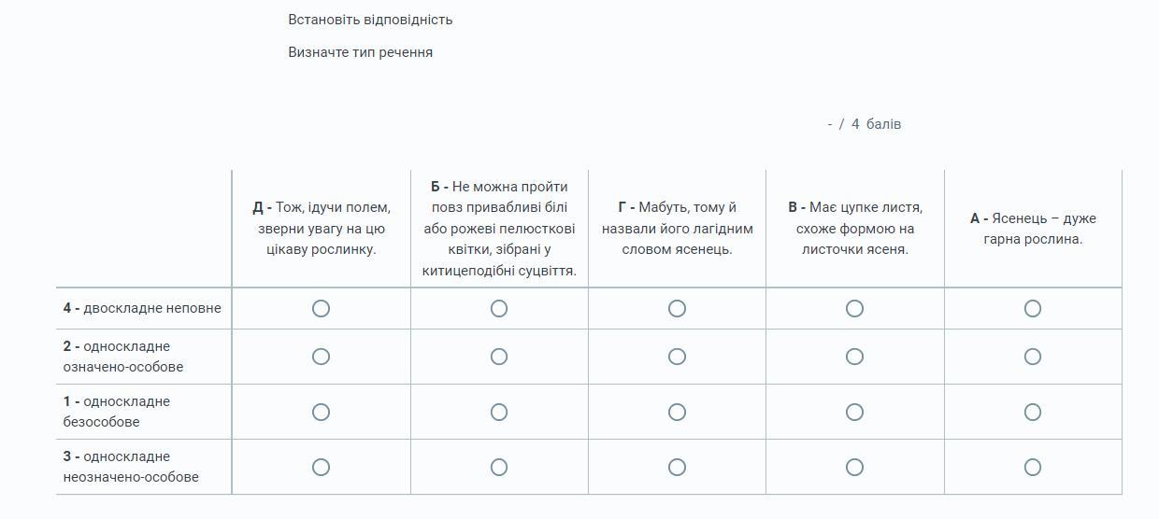Mark sentence А as односкладне означено-особове
This screenshot has height=519, width=1159.
point(1033,357)
